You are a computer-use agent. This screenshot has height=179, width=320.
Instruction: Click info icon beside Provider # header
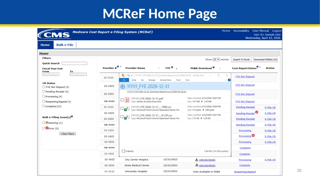(118, 67)
